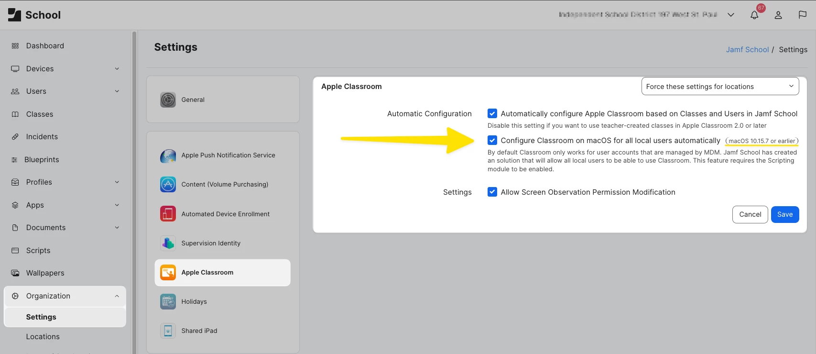Click the Blueprints sliders icon
This screenshot has height=354, width=816.
[x=14, y=160]
